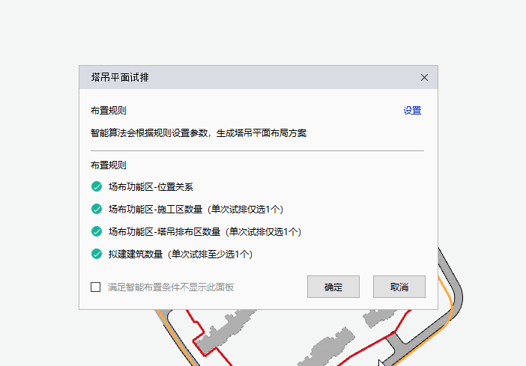
Task: Click green check icon beside 塔吊排布区数量 rule
Action: (97, 231)
